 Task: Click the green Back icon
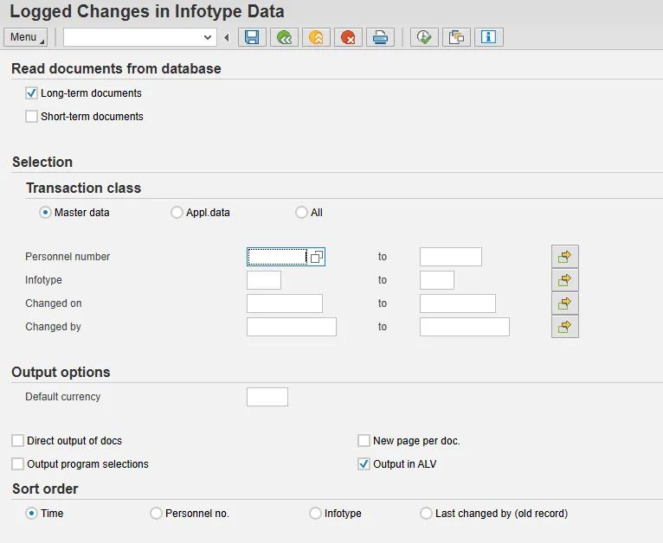(283, 37)
